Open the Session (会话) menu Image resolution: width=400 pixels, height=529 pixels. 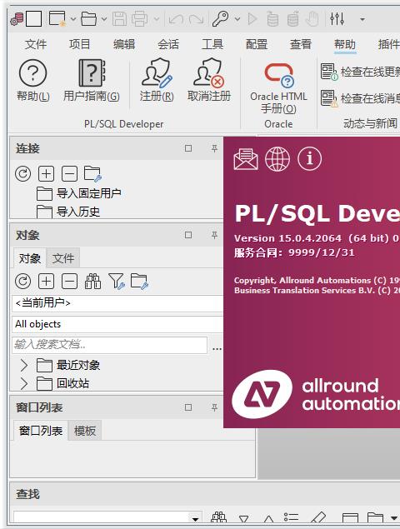pos(168,44)
